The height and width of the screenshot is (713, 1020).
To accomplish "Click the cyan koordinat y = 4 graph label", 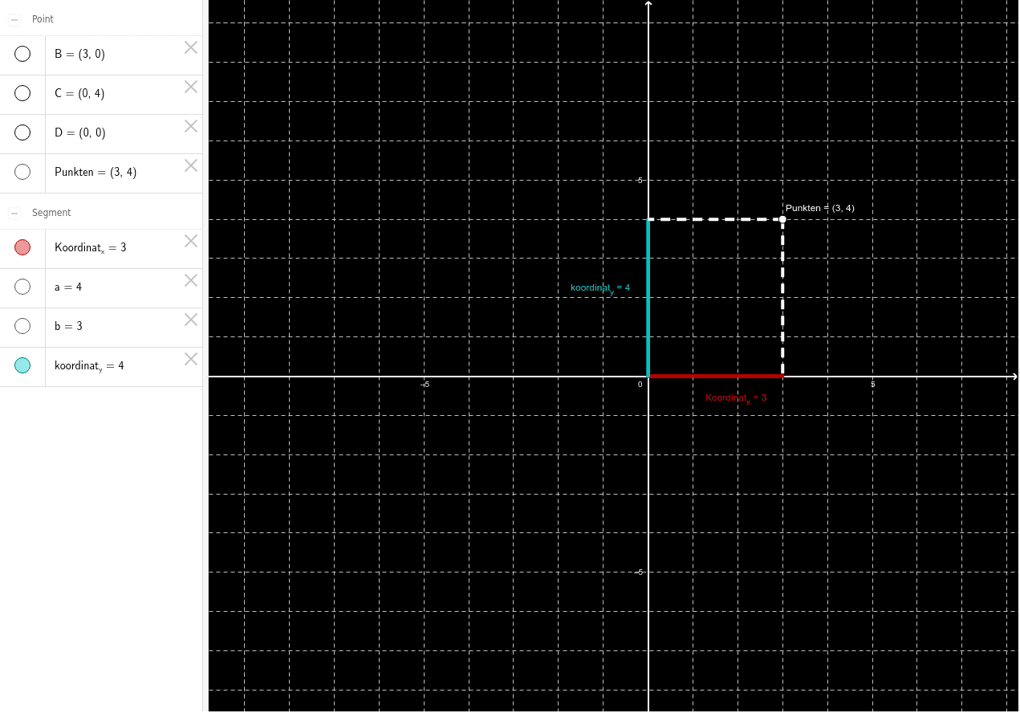I will 600,288.
